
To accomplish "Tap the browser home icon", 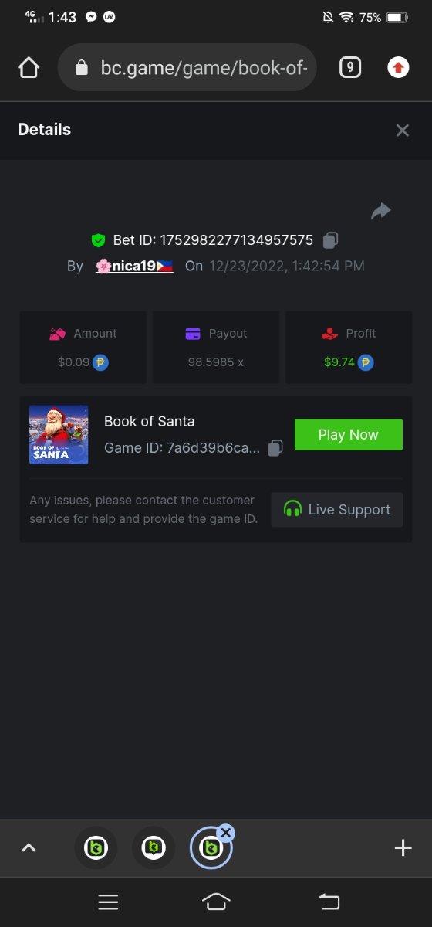I will (29, 68).
